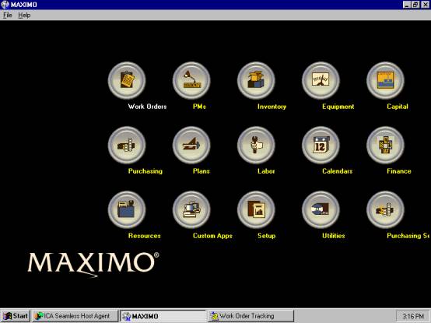Click the MAXIMO title bar globe icon
This screenshot has height=323, width=431.
click(5, 5)
